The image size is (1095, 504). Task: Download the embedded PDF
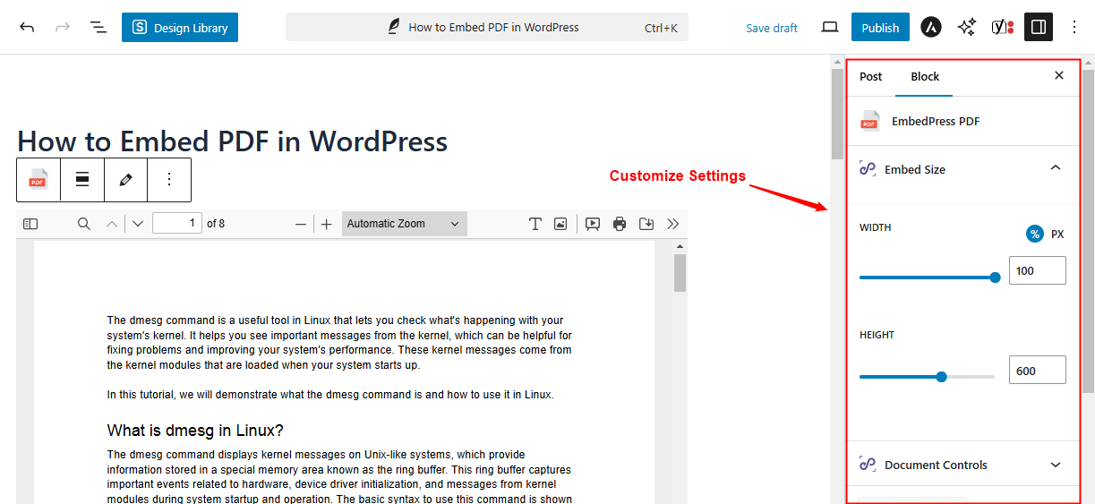click(646, 224)
